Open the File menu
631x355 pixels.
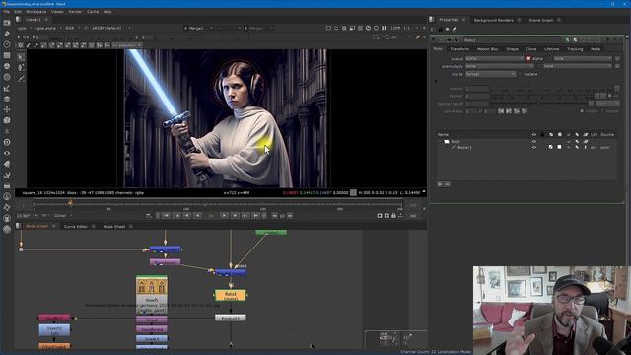(7, 12)
